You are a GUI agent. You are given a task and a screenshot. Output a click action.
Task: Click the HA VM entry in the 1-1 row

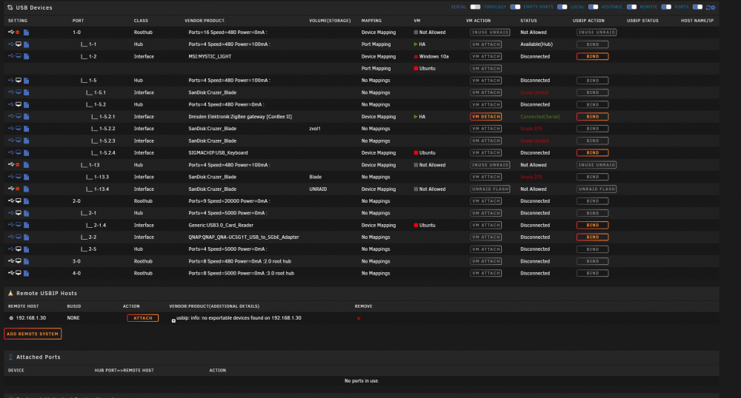[x=419, y=44]
